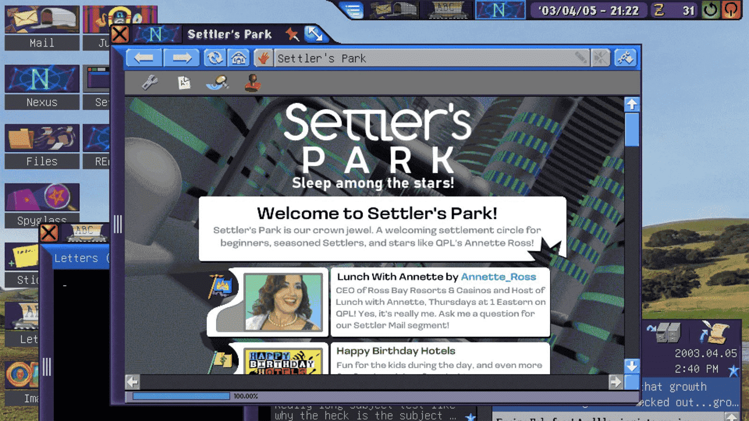Click the flame hand icon beside address bar
The width and height of the screenshot is (749, 421).
tap(263, 58)
